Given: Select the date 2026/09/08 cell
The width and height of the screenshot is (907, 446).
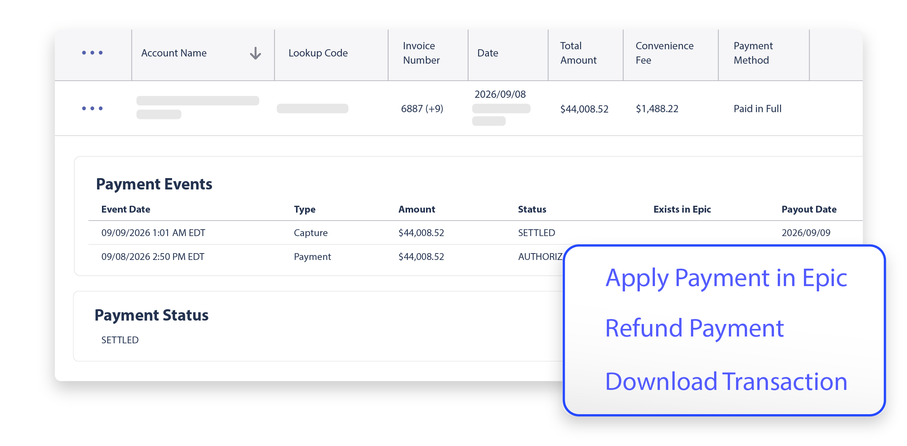Looking at the screenshot, I should click(500, 94).
